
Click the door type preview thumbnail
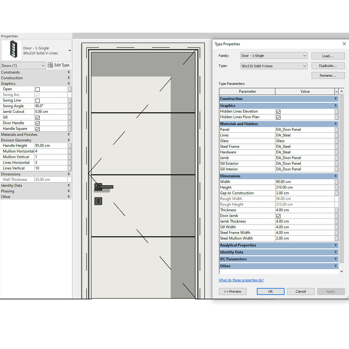tap(11, 50)
